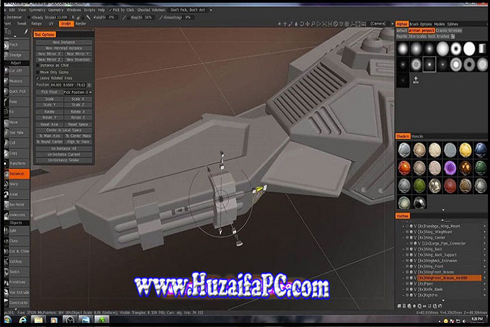490x327 pixels.
Task: Select the Split objects tool
Action: (x=16, y=231)
